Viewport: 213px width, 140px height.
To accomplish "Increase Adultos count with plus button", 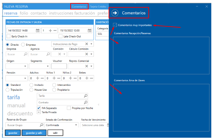I will pyautogui.click(x=38, y=78).
